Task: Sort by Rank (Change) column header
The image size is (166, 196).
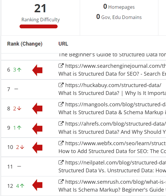Action: pyautogui.click(x=25, y=44)
